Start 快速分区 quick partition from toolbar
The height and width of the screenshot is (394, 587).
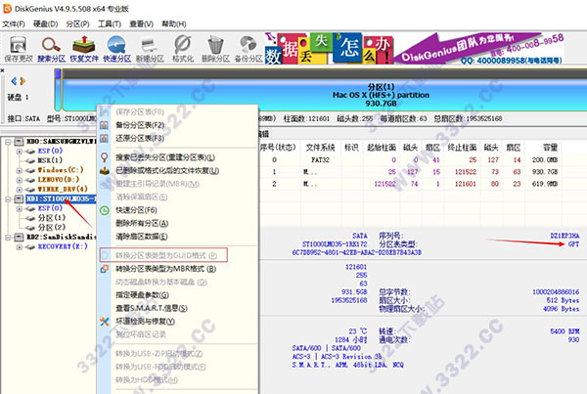pos(116,49)
